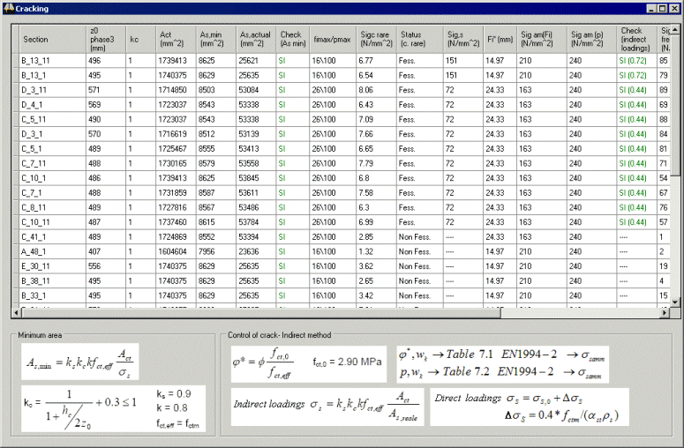Click the horizontal scrollbar left arrow
The height and width of the screenshot is (448, 684).
pyautogui.click(x=15, y=313)
